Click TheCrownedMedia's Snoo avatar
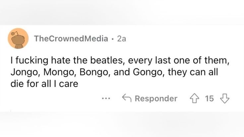244x137 pixels. pyautogui.click(x=18, y=38)
